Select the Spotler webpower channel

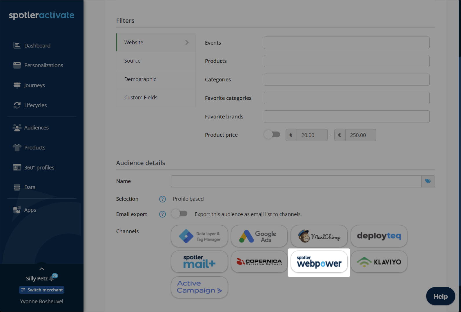(x=319, y=262)
